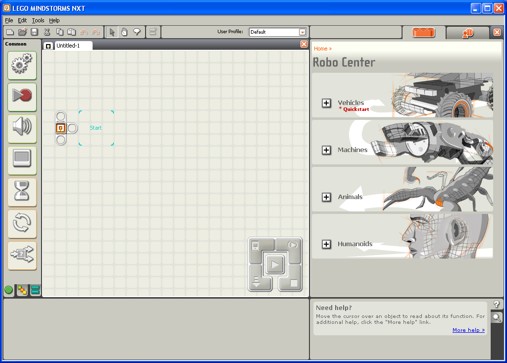507x363 pixels.
Task: Switch to the Complete palette
Action: (x=22, y=290)
